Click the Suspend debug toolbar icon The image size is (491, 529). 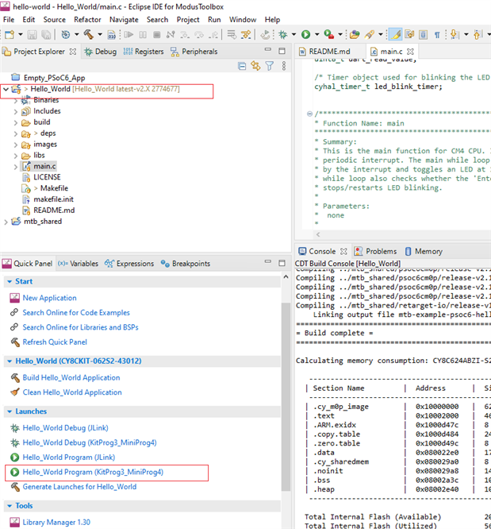tap(143, 34)
